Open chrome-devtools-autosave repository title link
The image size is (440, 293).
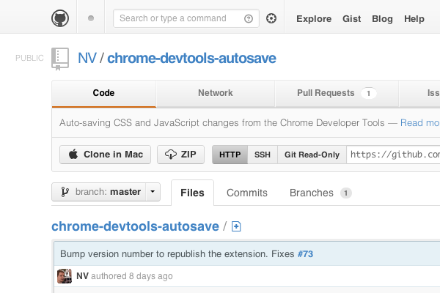click(191, 59)
